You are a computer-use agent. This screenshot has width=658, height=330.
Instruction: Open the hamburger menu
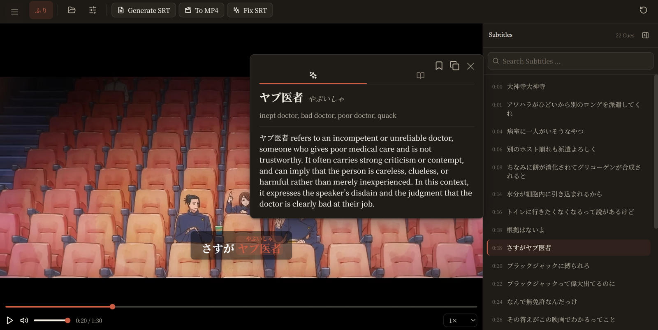(14, 12)
